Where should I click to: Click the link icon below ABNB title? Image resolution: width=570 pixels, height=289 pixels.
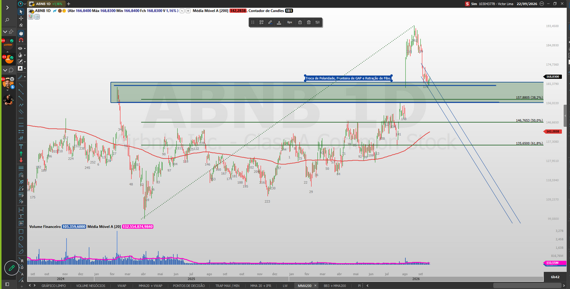(37, 17)
